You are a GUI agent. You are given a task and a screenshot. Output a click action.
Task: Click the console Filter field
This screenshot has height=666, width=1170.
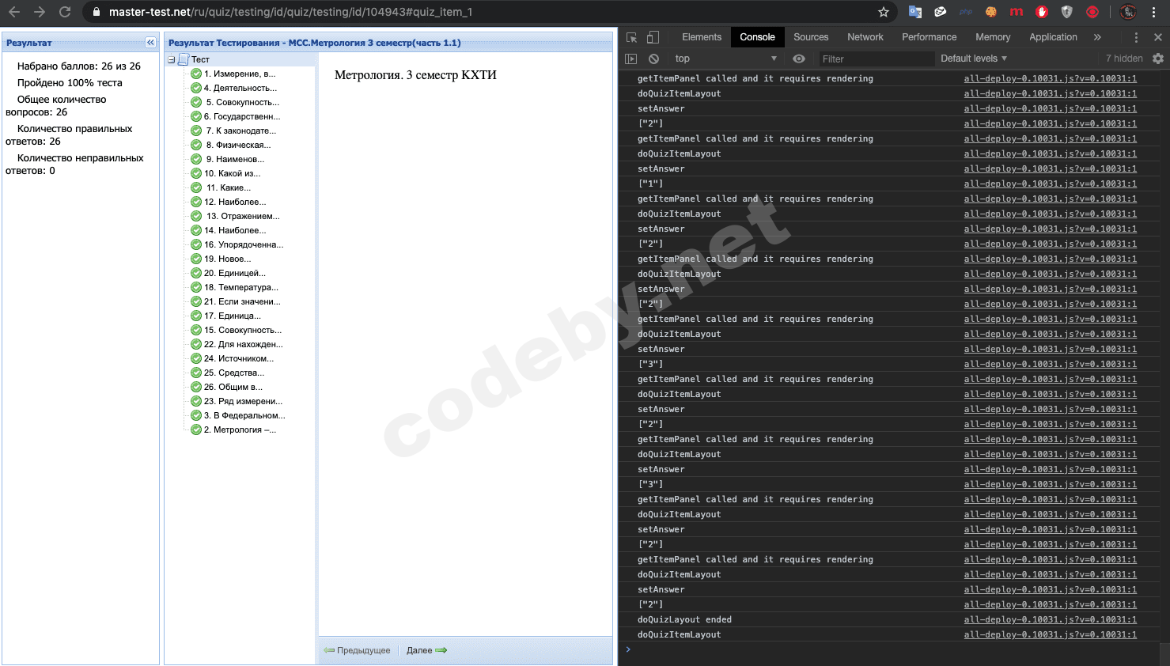875,59
